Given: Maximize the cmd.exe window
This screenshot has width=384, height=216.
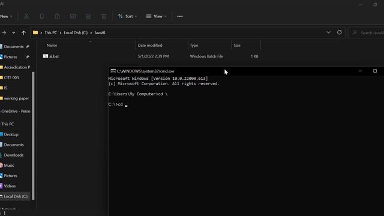Looking at the screenshot, I should [x=374, y=71].
